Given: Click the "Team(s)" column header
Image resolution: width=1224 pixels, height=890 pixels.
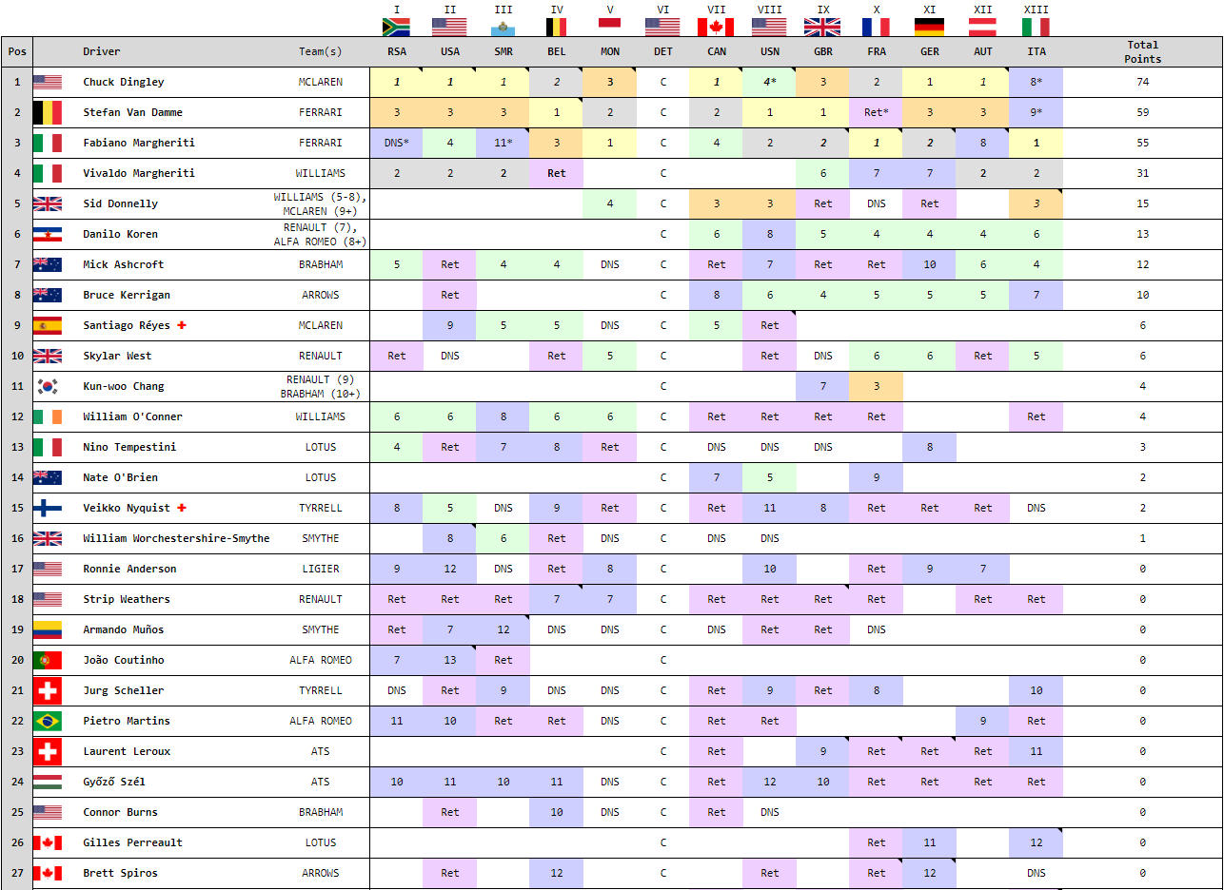Looking at the screenshot, I should (x=321, y=51).
